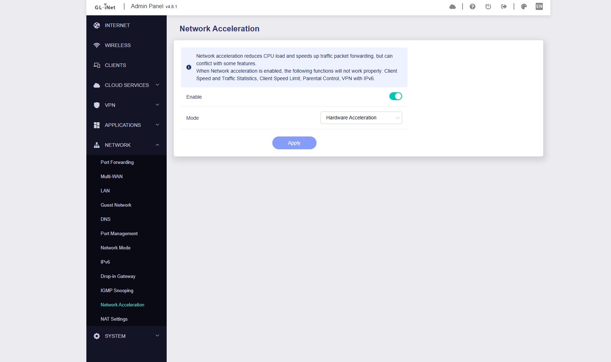Screen dimensions: 611x362
Task: Click the GL.iNet logo
Action: tap(105, 7)
